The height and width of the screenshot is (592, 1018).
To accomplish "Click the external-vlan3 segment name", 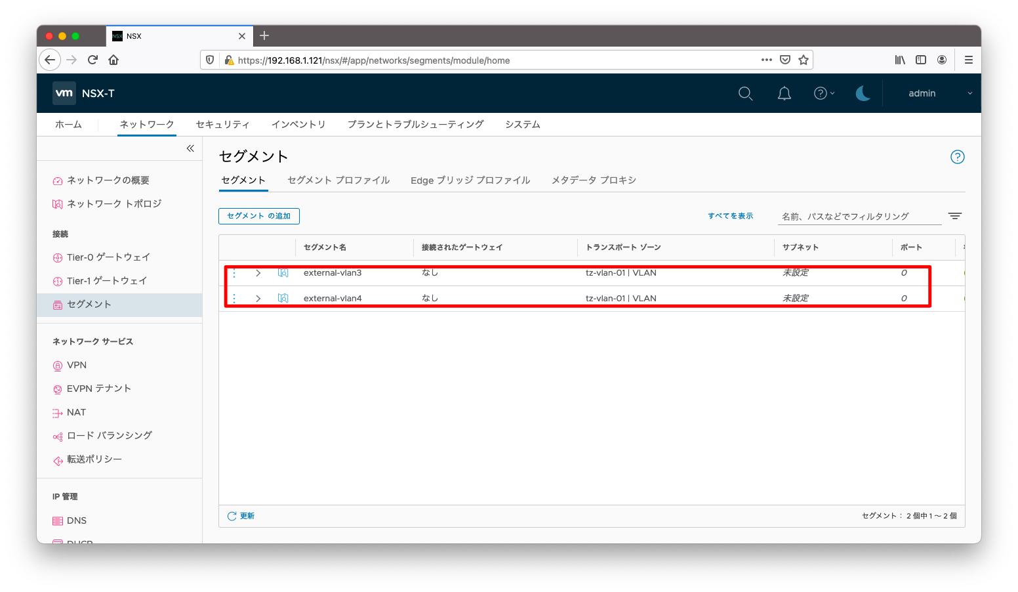I will click(333, 273).
